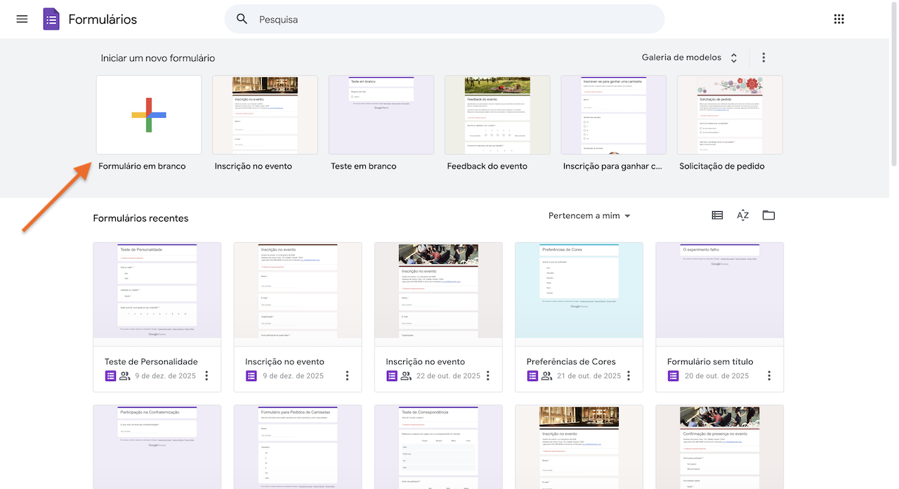Click the Google Forms logo icon
899x489 pixels.
[51, 19]
